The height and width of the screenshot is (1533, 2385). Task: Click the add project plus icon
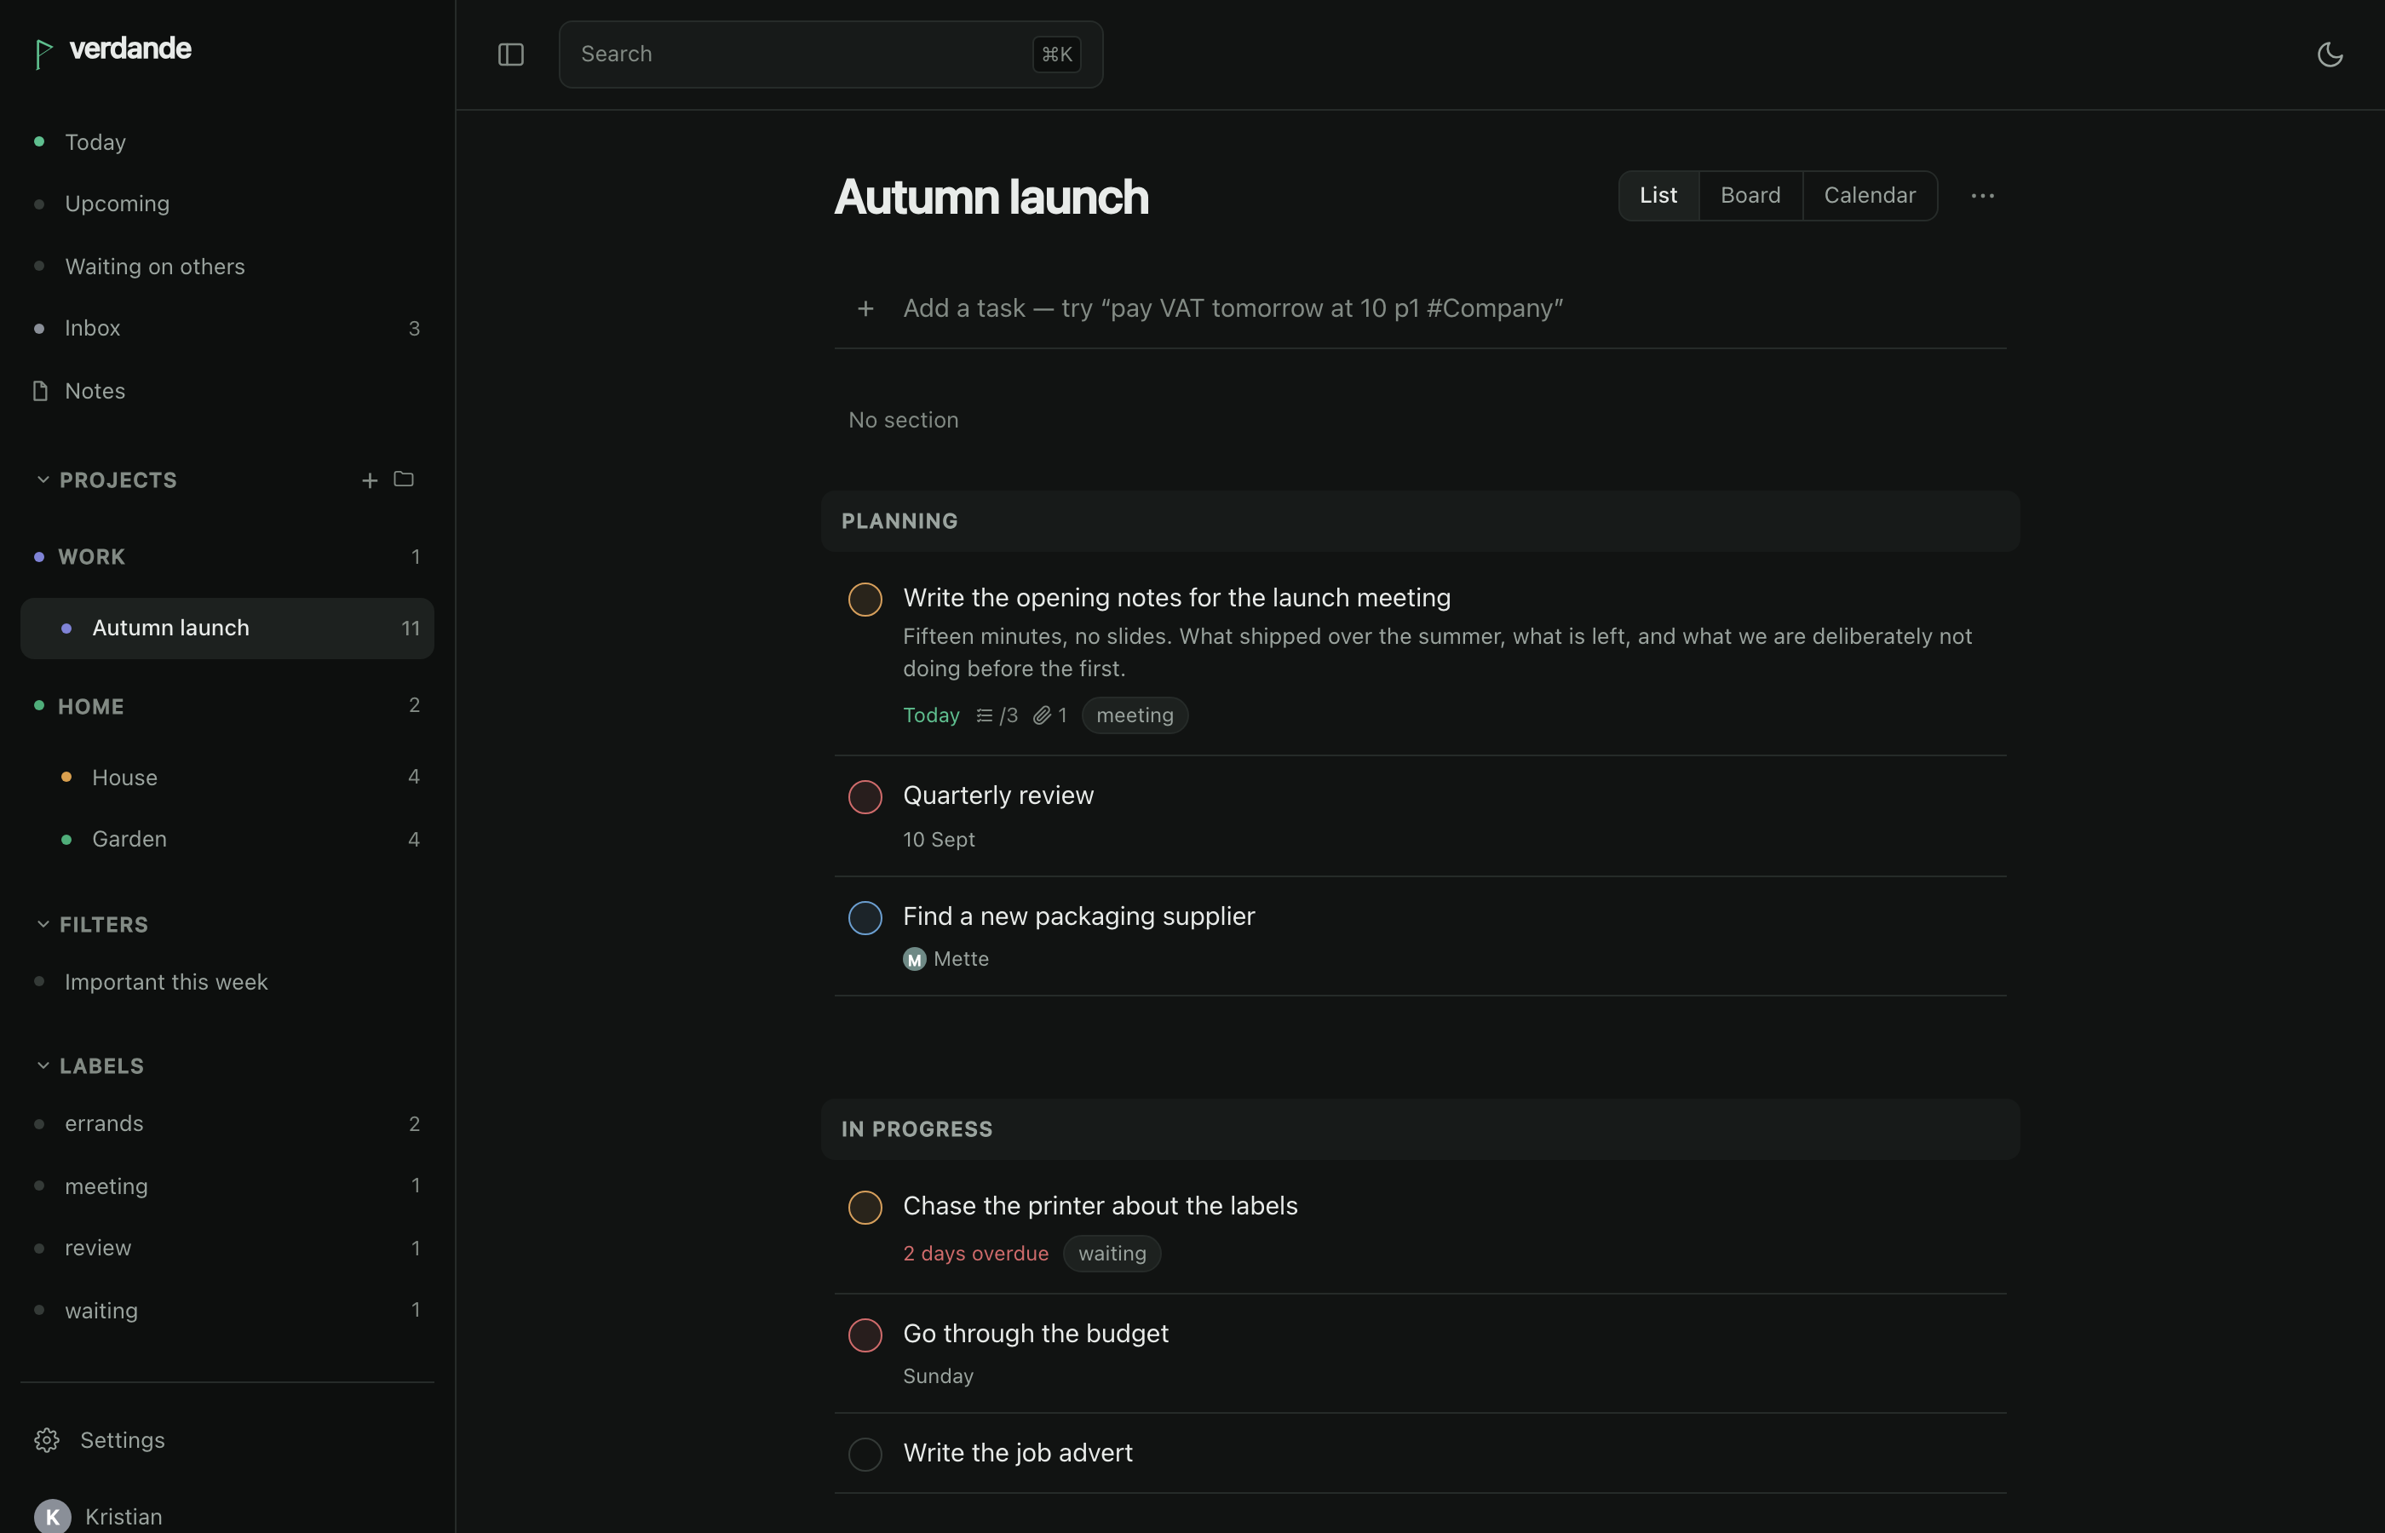click(x=370, y=481)
